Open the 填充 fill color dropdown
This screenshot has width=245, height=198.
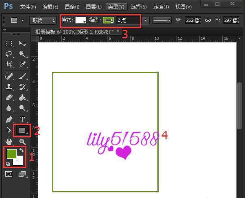coord(81,20)
